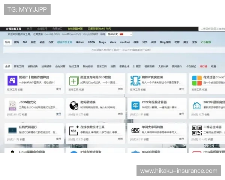Screen dimensions: 225x180
Task: Click 使用 on the 年终奖计算器 card
Action: [181, 114]
